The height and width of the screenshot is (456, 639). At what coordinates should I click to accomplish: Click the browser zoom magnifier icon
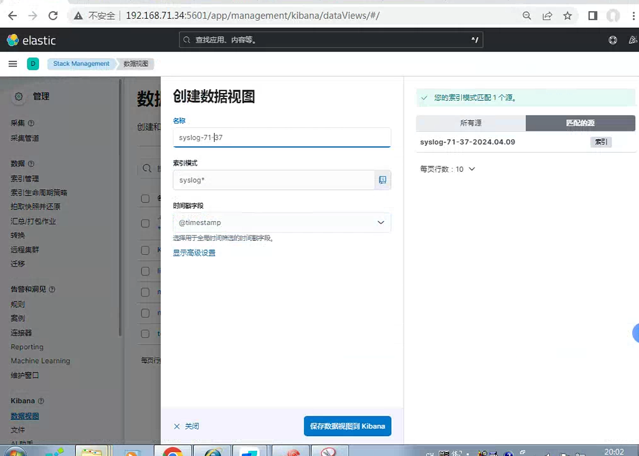click(x=527, y=16)
